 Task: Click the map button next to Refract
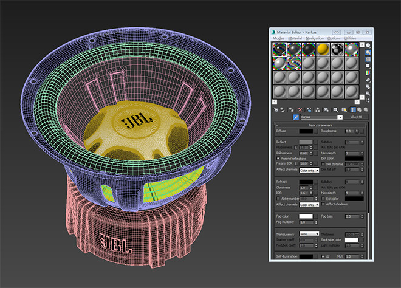[x=316, y=182]
